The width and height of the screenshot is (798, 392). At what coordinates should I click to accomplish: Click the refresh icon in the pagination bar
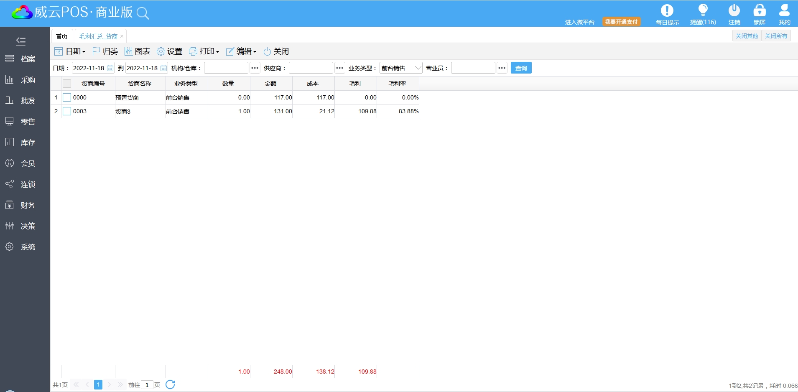coord(170,384)
